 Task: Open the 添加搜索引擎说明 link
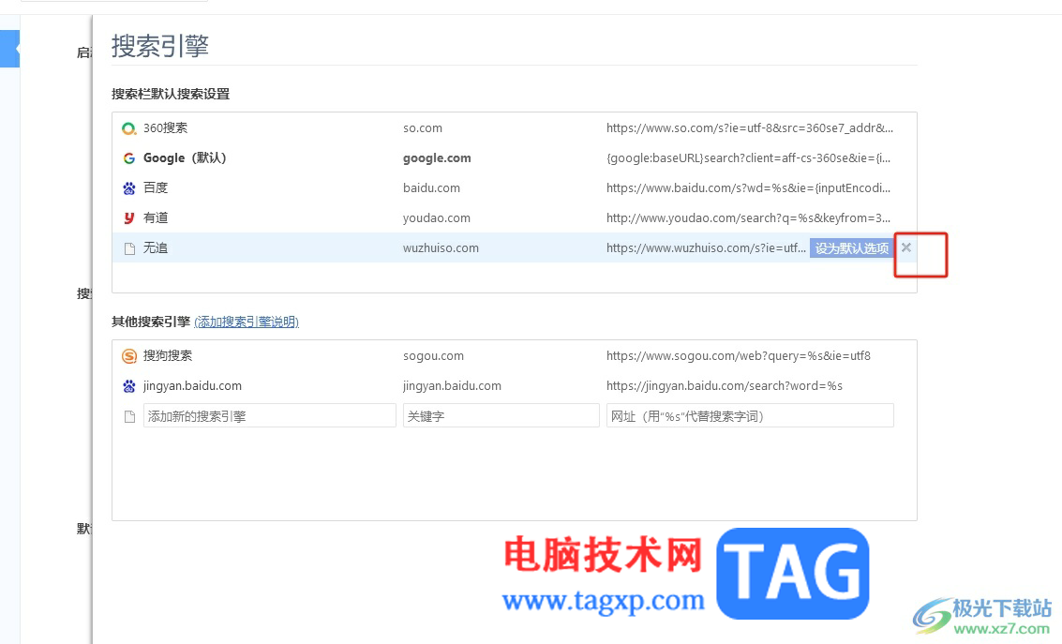[247, 322]
